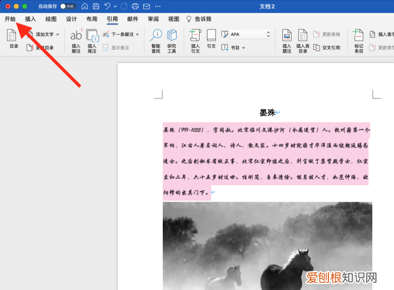Share the document via the email icon
The height and width of the screenshot is (290, 394).
point(146,7)
